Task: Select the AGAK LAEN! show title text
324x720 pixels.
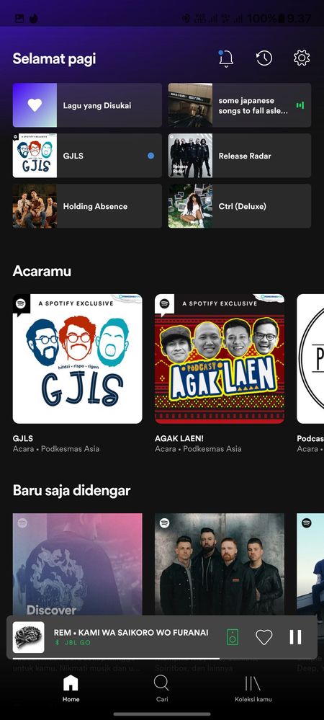Action: click(x=178, y=438)
